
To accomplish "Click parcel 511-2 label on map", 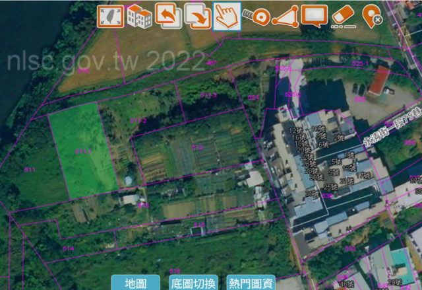I will click(138, 120).
